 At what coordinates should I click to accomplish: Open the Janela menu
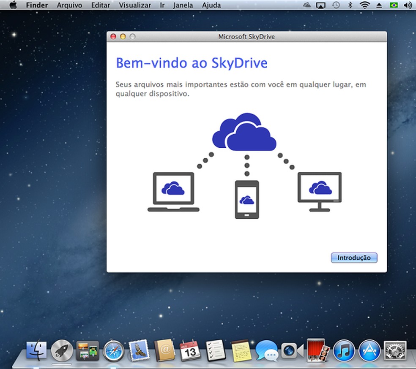[183, 5]
